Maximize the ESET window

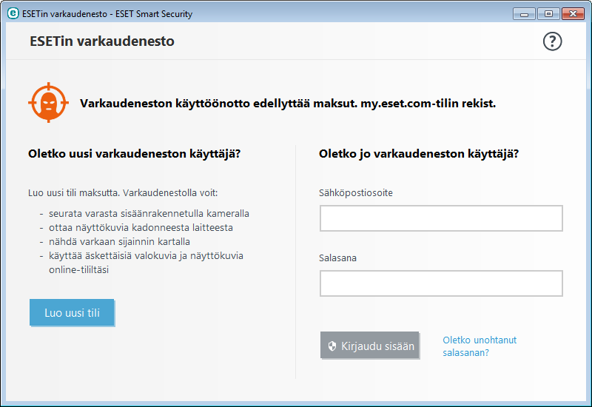pos(548,14)
